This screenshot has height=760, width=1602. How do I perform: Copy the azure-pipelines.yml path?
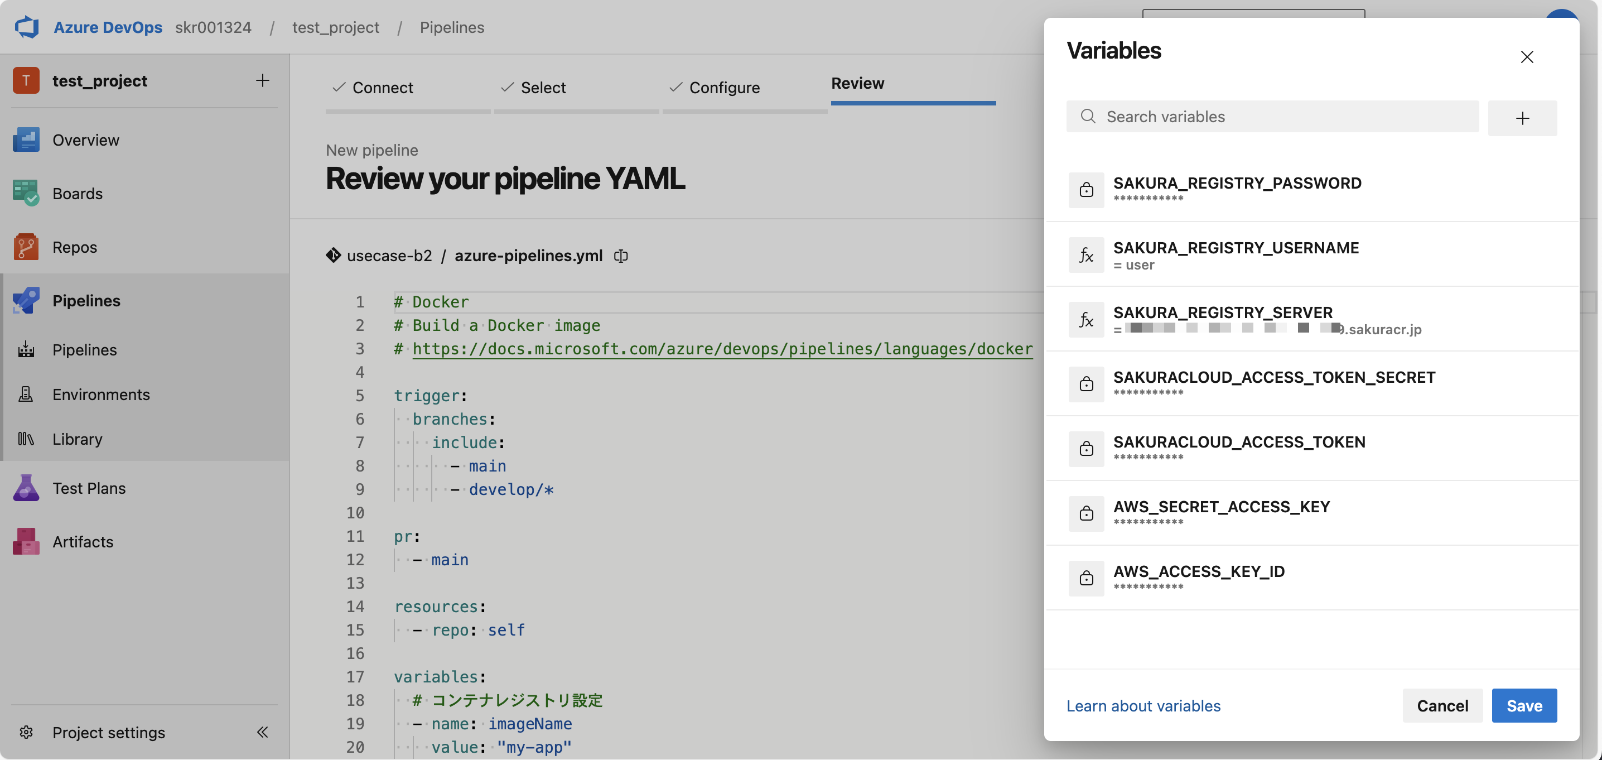point(621,256)
